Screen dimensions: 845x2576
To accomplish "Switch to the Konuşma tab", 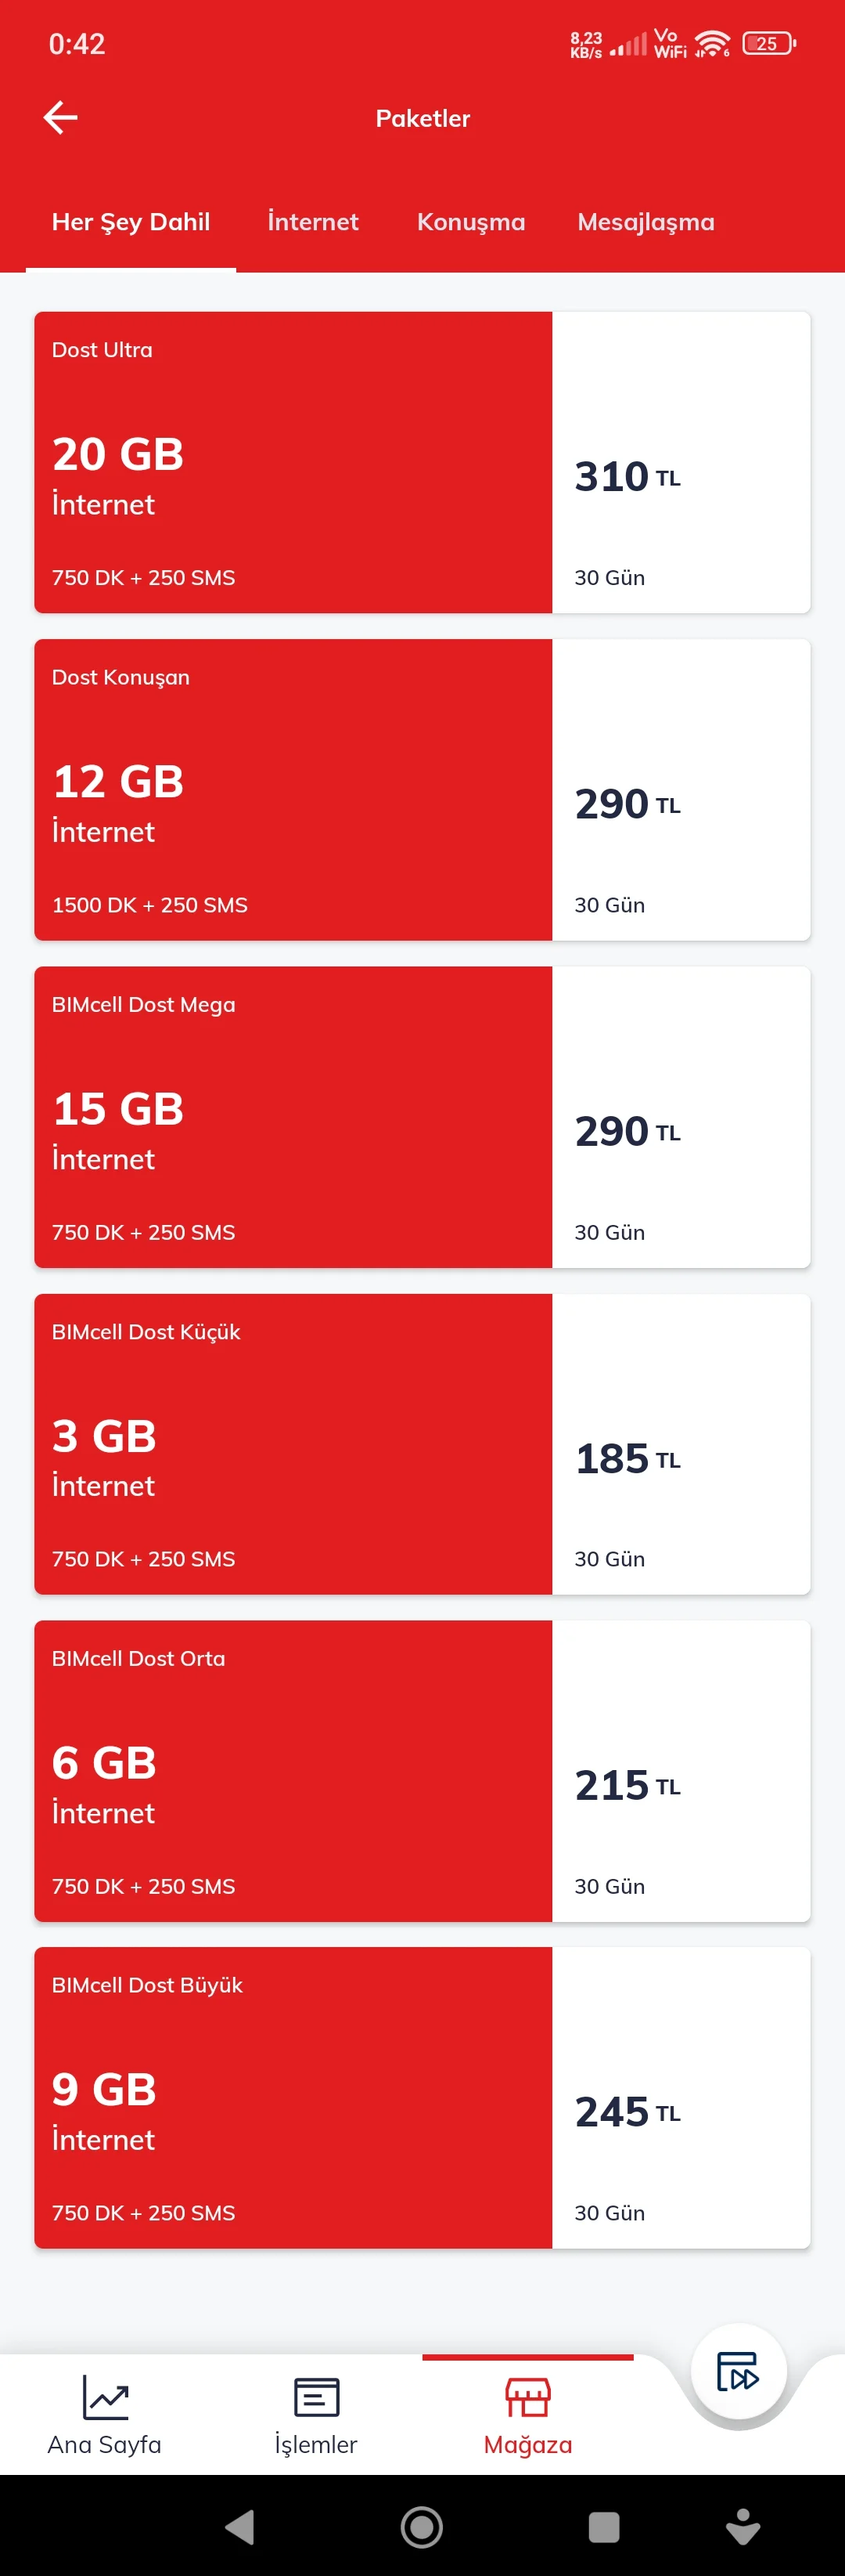I will coord(470,222).
